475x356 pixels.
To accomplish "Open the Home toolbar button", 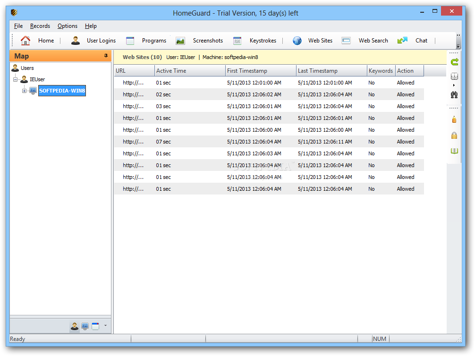I will 37,41.
